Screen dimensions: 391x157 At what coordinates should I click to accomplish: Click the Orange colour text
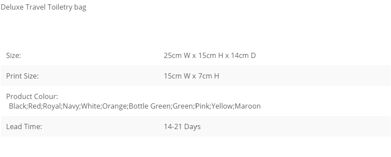coord(115,106)
